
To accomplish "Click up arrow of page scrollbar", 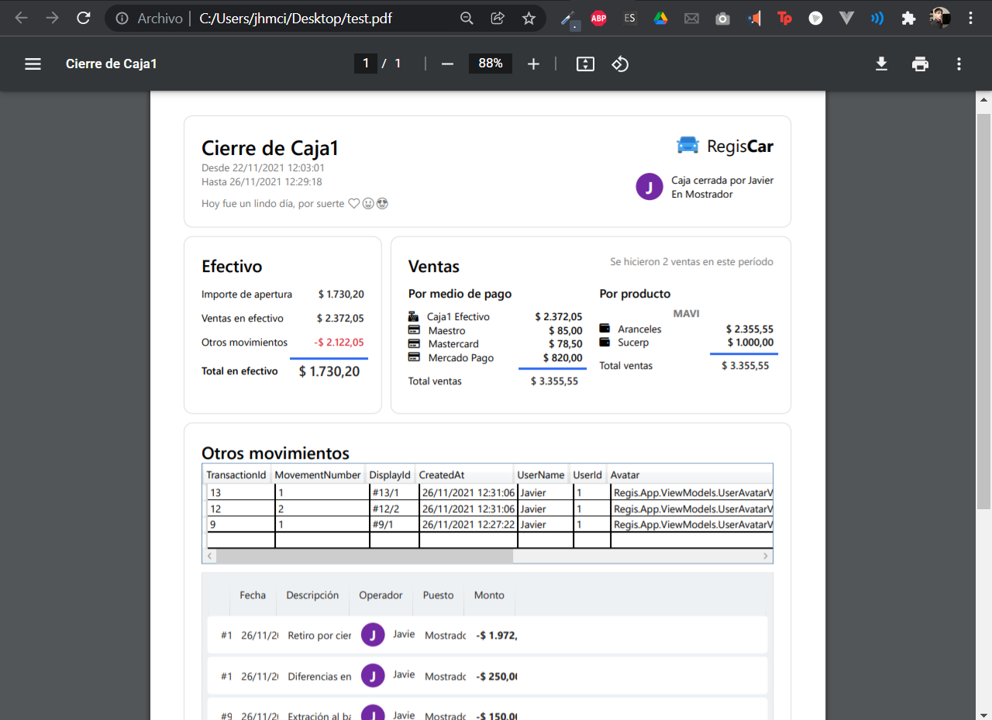I will click(983, 98).
